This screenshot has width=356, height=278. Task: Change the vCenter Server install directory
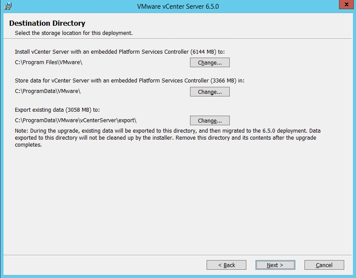pos(210,62)
